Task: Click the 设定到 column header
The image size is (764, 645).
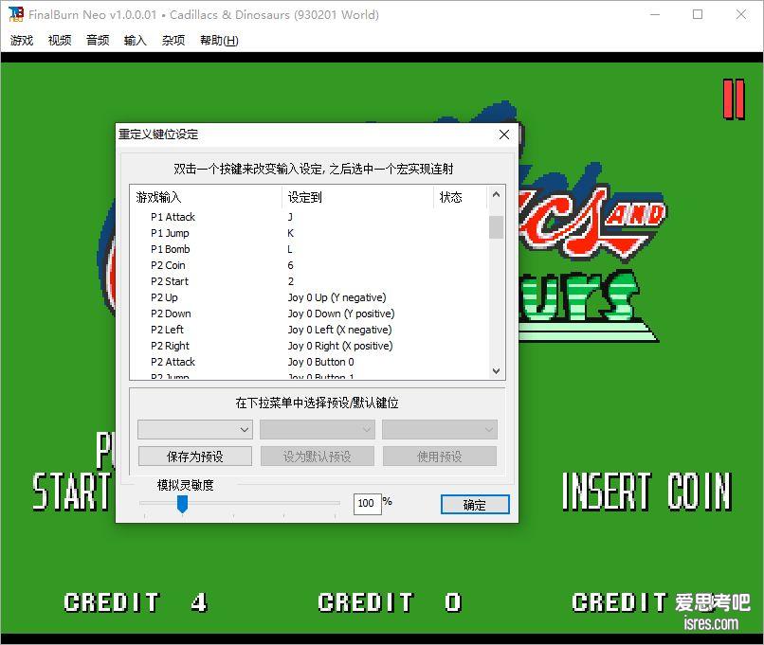Action: (357, 197)
